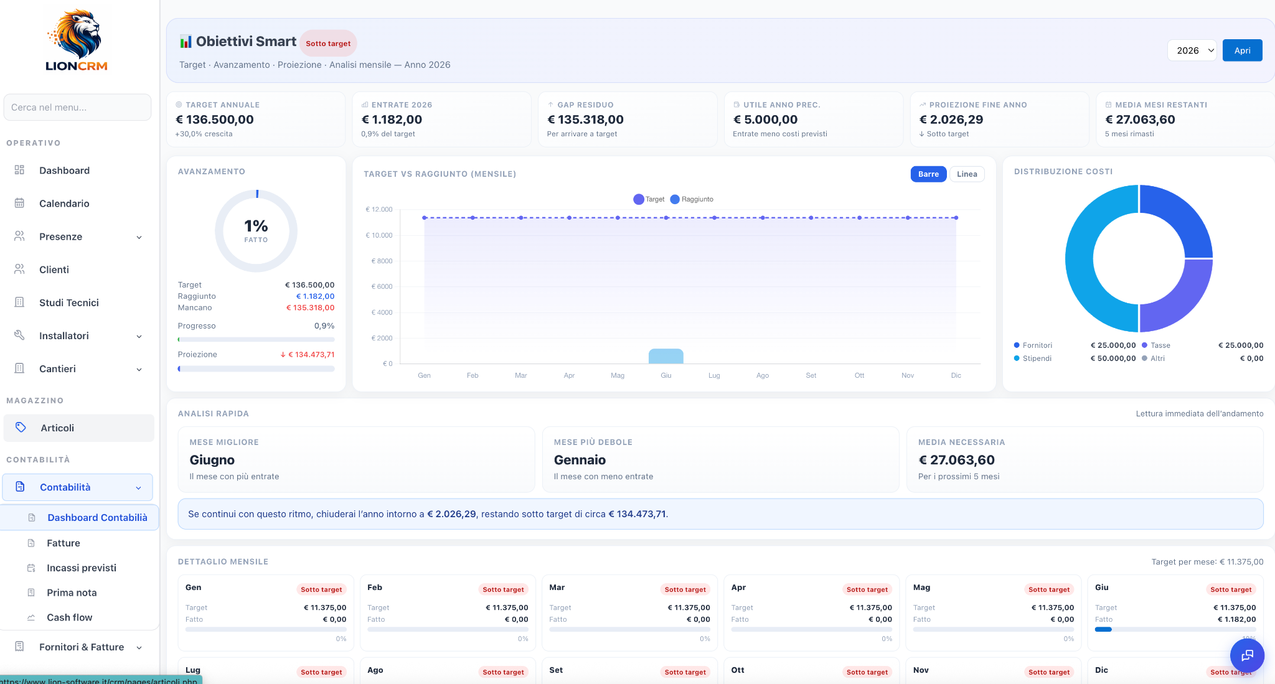This screenshot has width=1275, height=684.
Task: Click the Proiezione progress bar
Action: point(256,368)
